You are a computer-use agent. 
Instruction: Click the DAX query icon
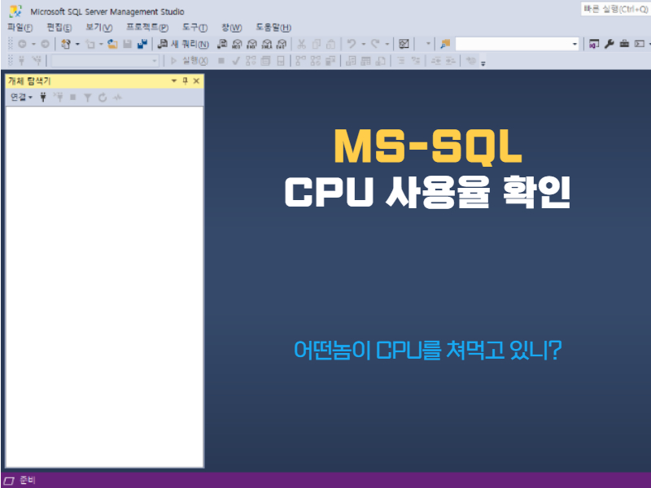[282, 44]
